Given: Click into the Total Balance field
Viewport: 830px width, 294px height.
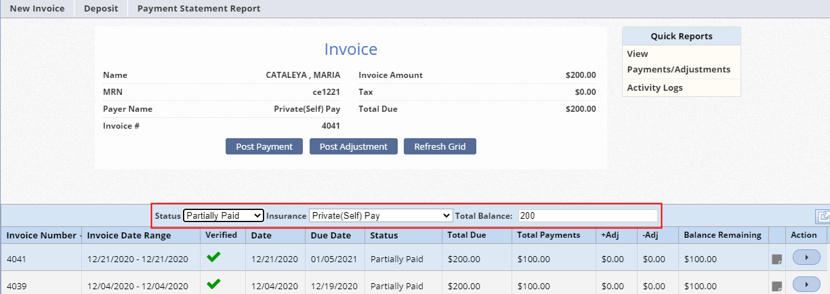Looking at the screenshot, I should coord(587,215).
